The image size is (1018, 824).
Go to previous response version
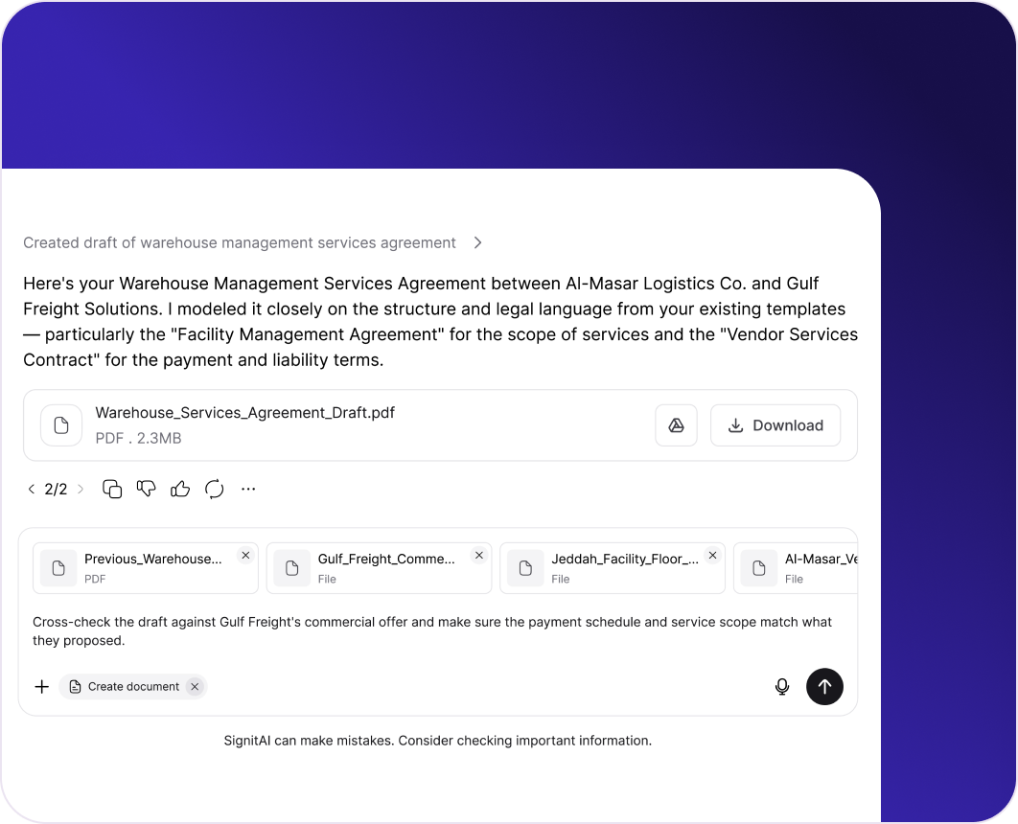coord(32,490)
